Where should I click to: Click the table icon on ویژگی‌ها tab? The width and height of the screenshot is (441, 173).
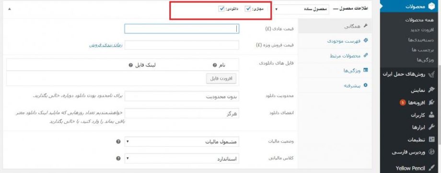(366, 70)
